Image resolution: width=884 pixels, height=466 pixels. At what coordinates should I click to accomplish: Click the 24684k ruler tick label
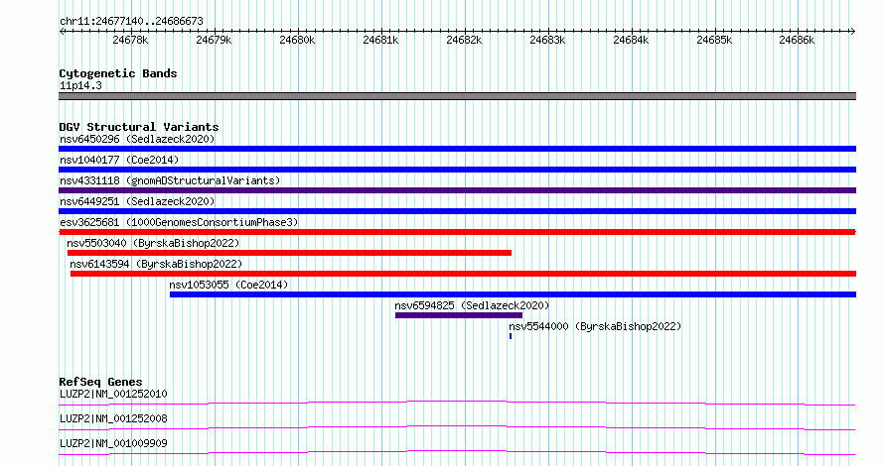pos(631,40)
